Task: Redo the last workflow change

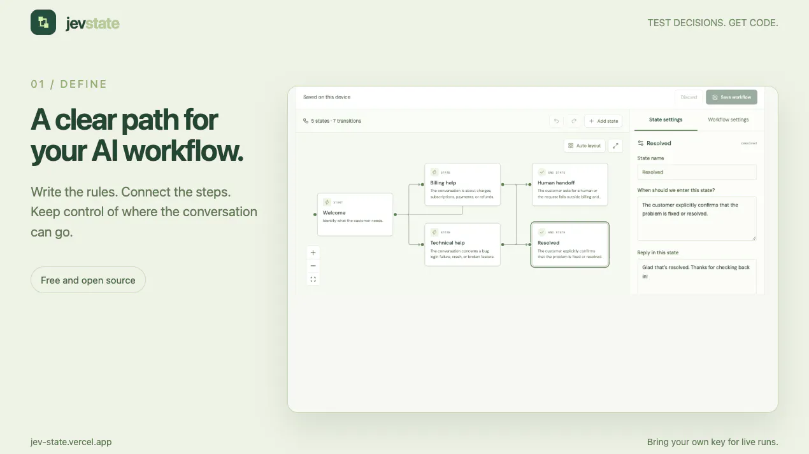Action: tap(573, 121)
